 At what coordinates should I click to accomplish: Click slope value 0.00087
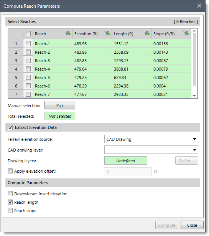tap(161, 61)
